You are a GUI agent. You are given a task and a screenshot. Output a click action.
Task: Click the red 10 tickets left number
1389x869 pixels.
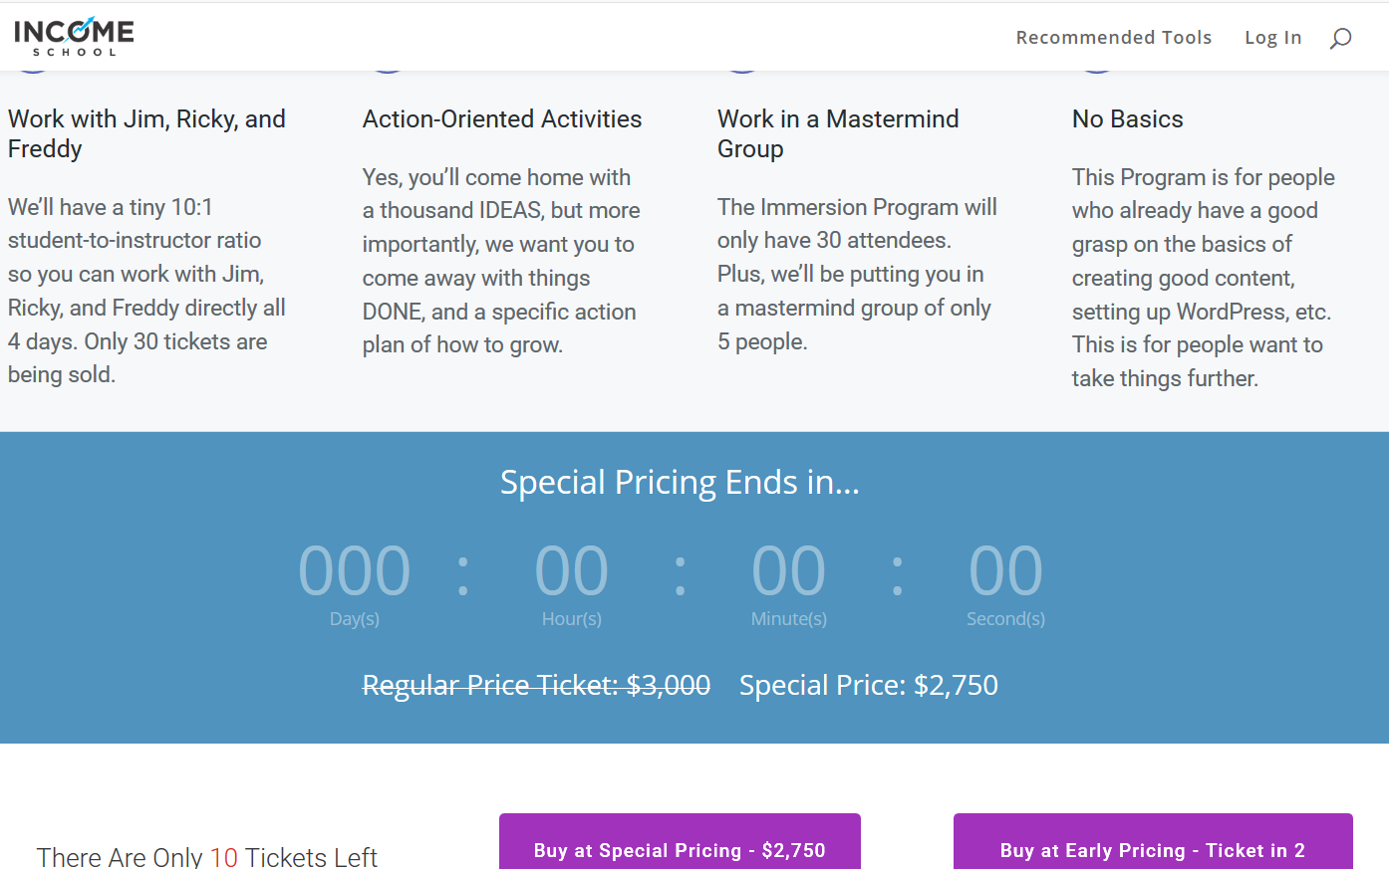coord(224,857)
